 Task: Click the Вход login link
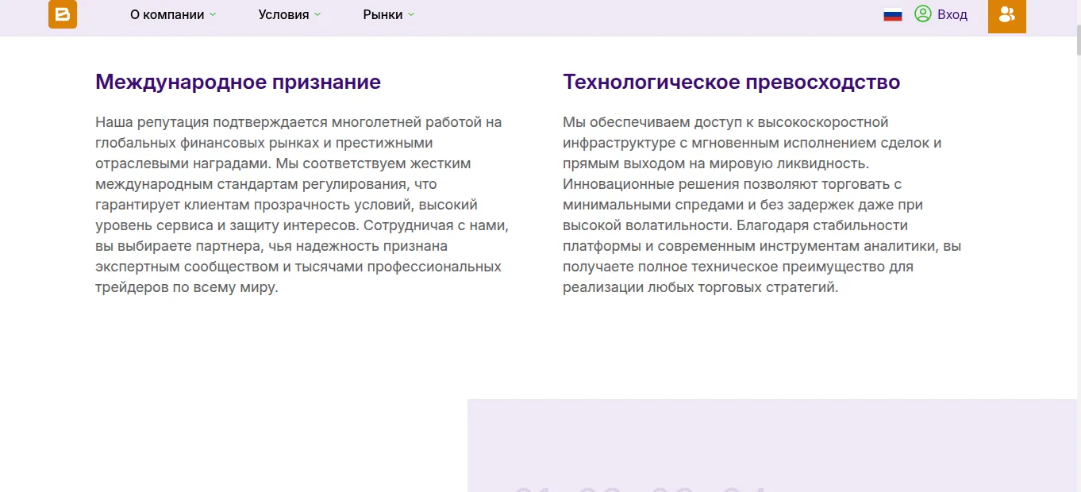952,14
